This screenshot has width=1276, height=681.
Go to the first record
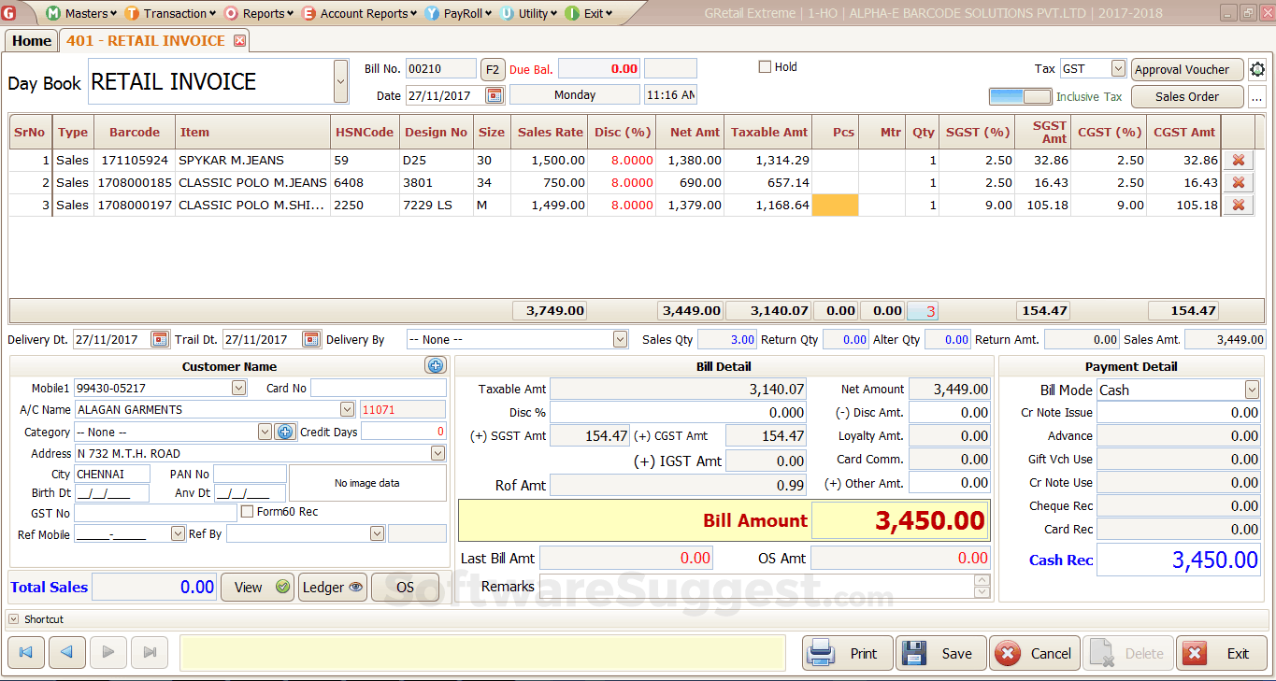point(25,653)
